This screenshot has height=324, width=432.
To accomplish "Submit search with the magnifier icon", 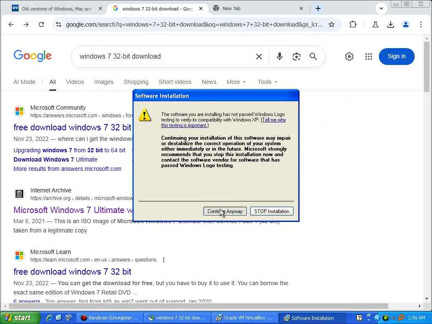I will [x=313, y=57].
